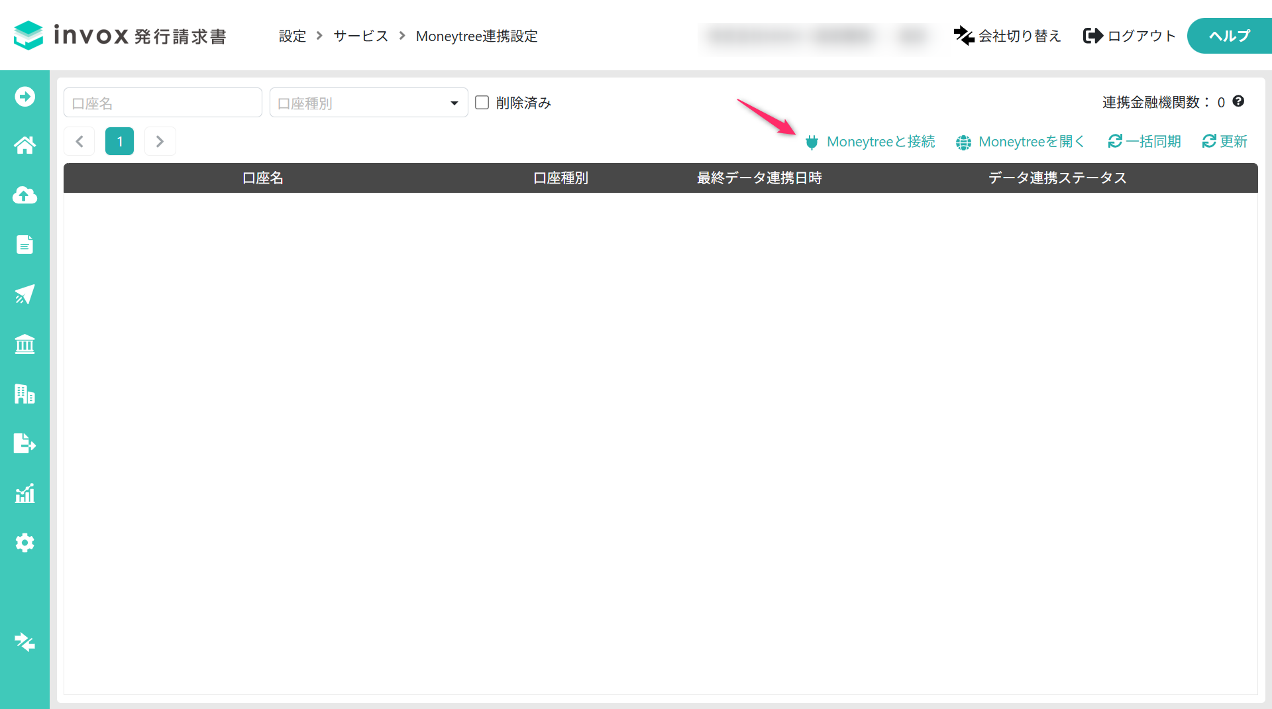Open the office buildings icon in sidebar
Screen dimensions: 1272x709
25,394
